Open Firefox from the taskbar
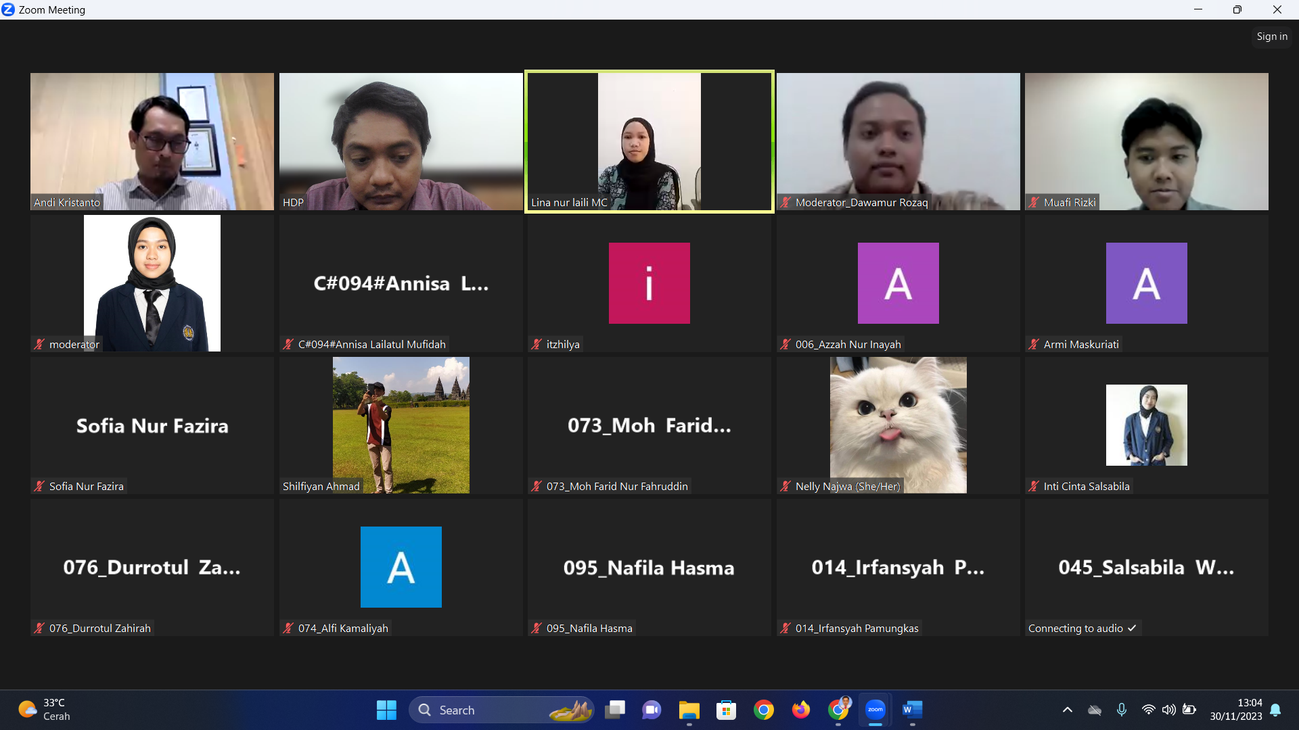 (801, 710)
